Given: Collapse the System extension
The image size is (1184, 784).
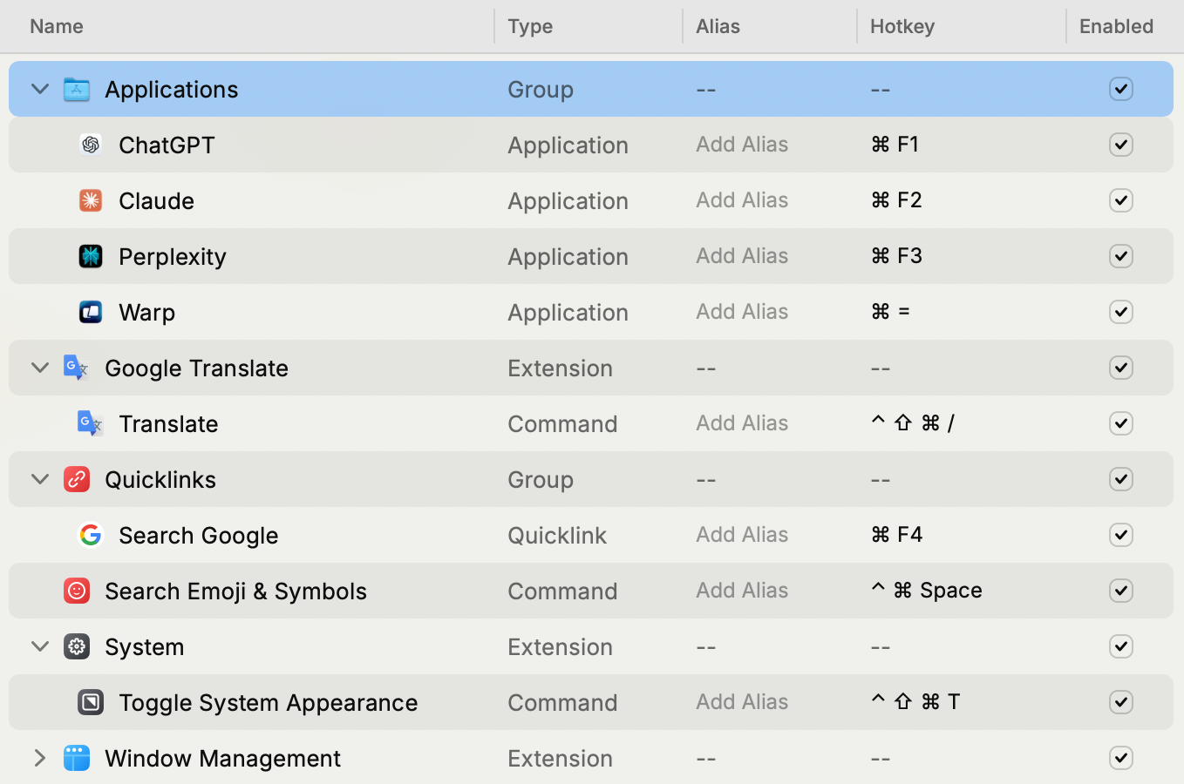Looking at the screenshot, I should pos(40,646).
